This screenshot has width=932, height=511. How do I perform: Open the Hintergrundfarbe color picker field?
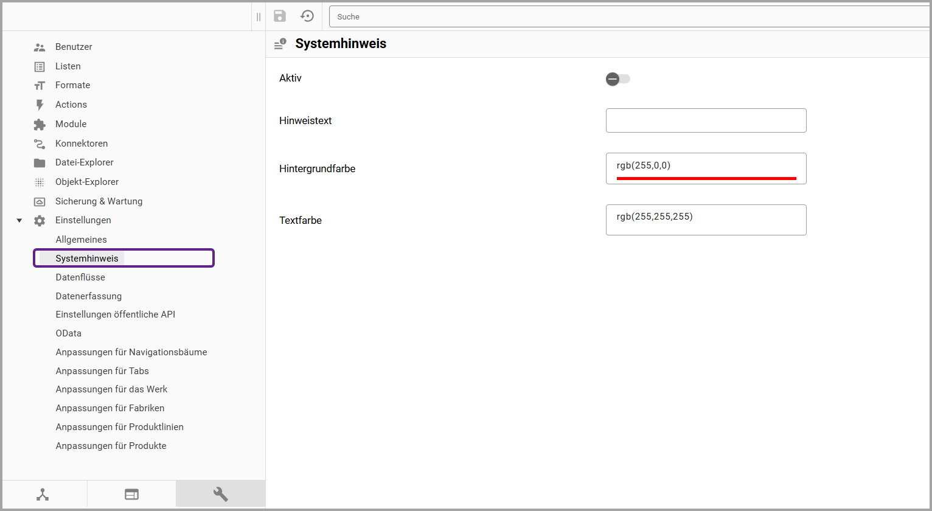(x=706, y=165)
